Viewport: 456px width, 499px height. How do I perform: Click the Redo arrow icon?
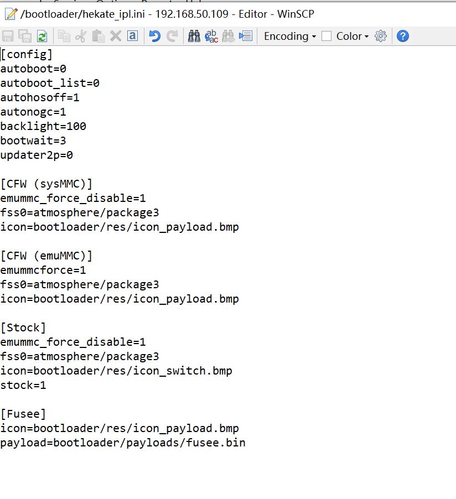172,37
